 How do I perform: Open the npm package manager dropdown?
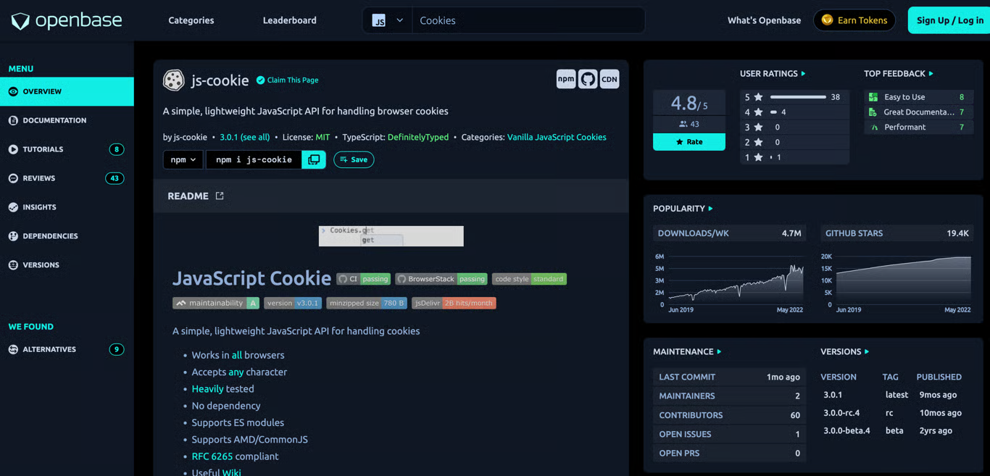(183, 159)
